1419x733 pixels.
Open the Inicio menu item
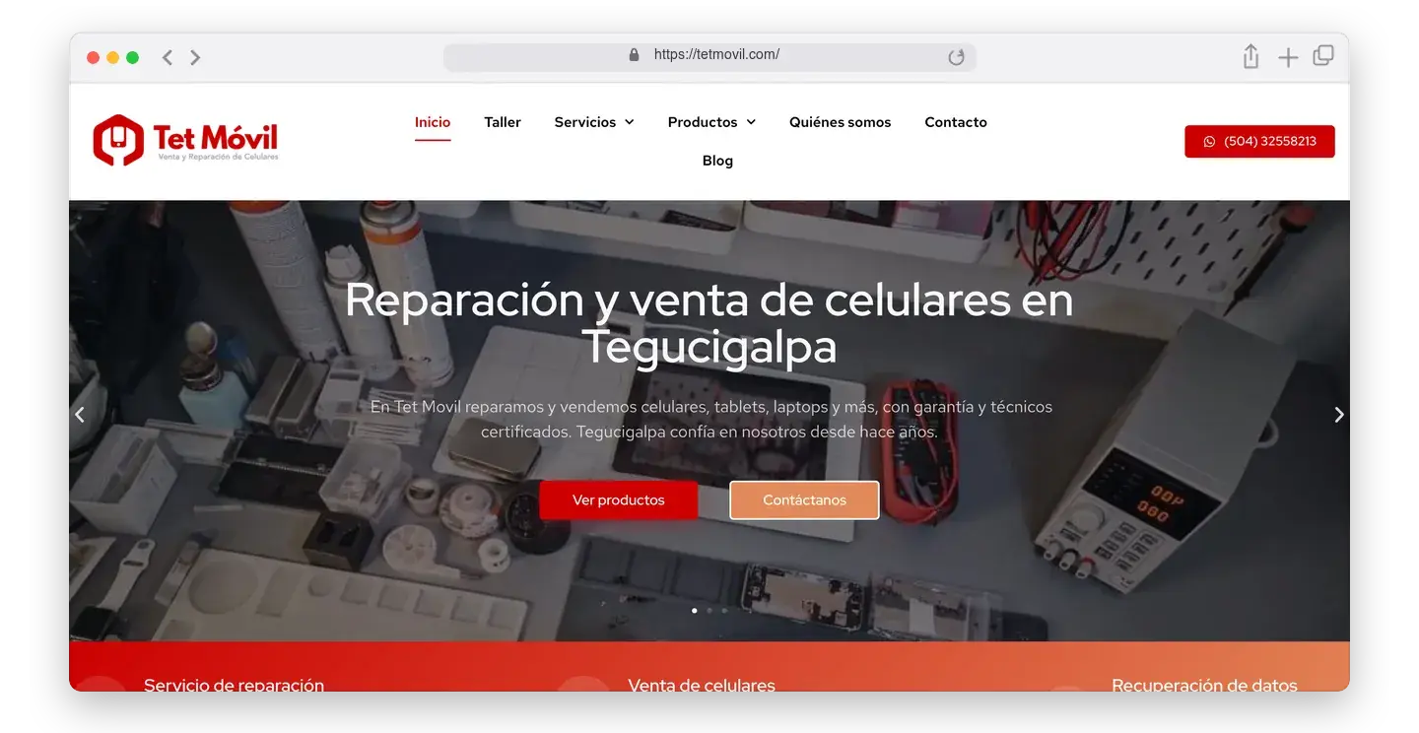coord(433,122)
